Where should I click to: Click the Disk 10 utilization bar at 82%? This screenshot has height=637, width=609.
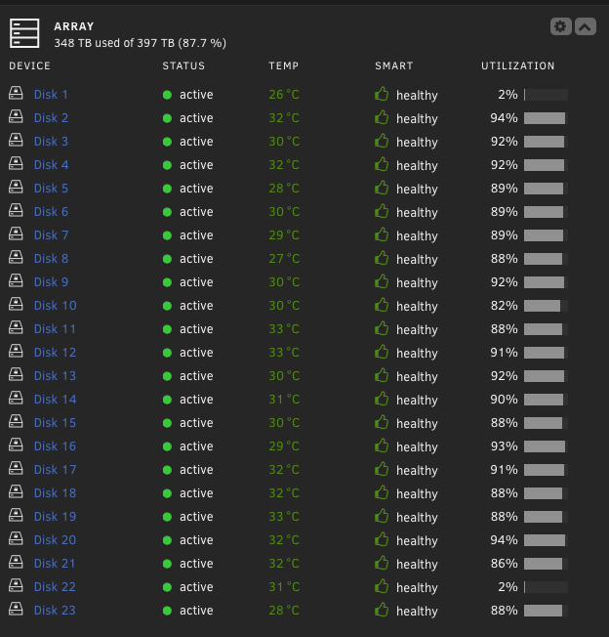tap(546, 306)
